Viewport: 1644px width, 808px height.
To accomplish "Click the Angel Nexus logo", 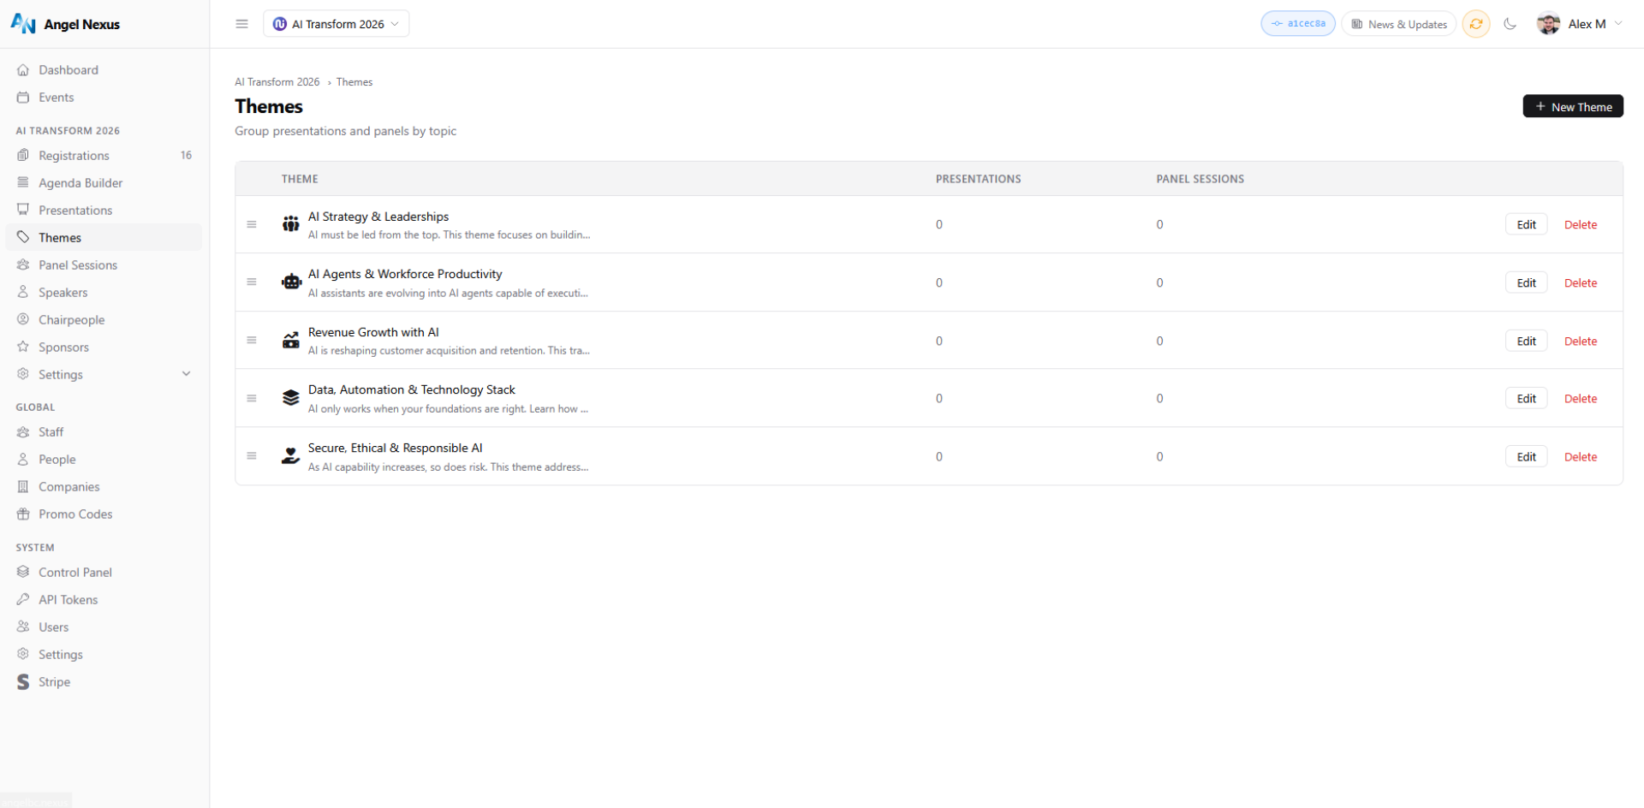I will [x=65, y=24].
